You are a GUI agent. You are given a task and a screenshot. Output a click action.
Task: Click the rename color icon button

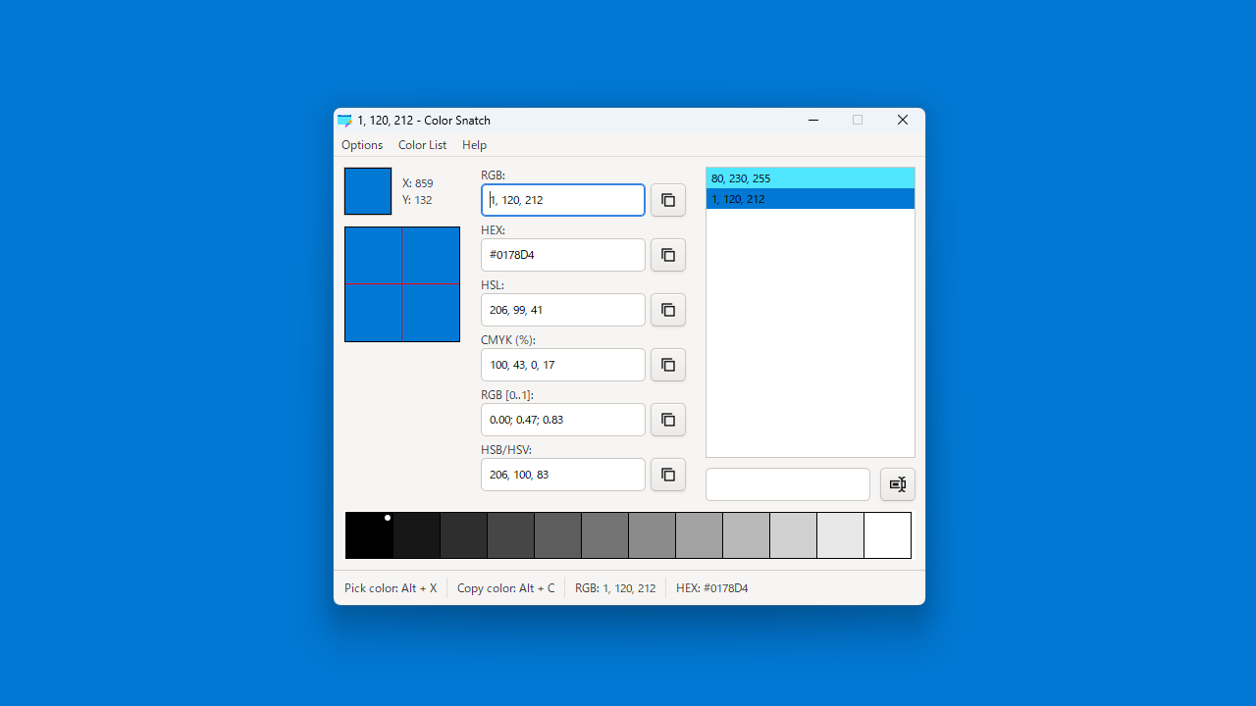[x=898, y=484]
